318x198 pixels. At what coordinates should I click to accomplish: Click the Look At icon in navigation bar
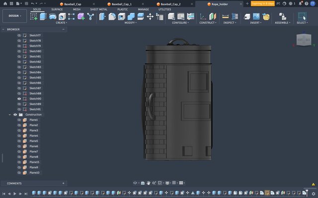(x=143, y=183)
